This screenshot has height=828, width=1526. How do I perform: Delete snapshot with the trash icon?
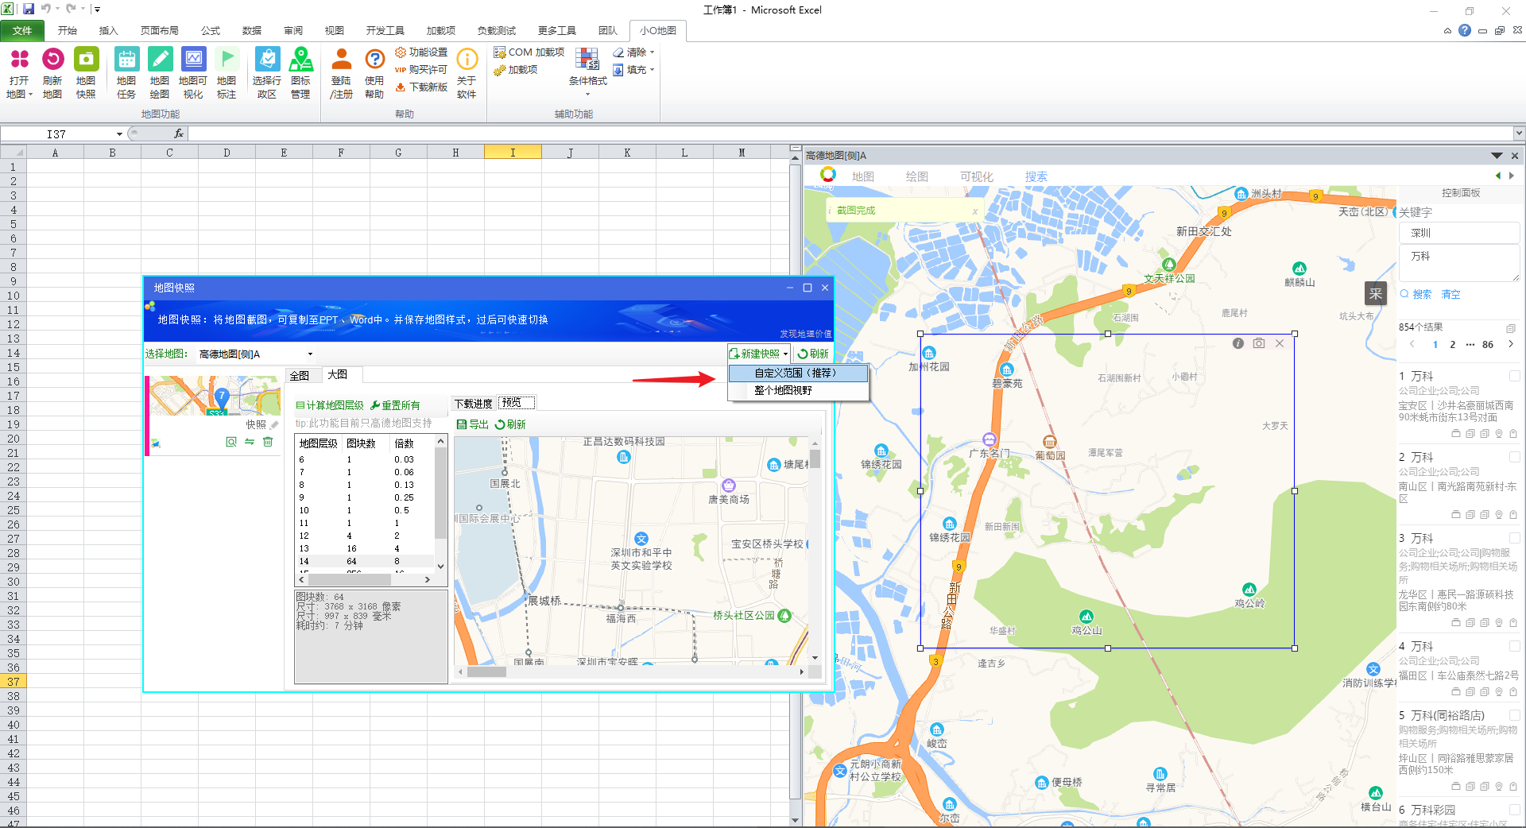(x=268, y=442)
